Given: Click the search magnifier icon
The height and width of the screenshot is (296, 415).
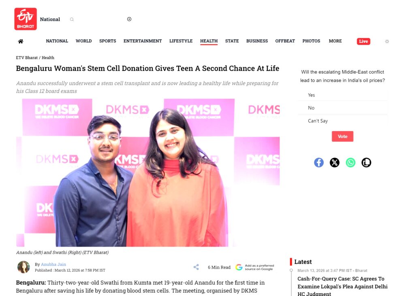Looking at the screenshot, I should pyautogui.click(x=72, y=19).
